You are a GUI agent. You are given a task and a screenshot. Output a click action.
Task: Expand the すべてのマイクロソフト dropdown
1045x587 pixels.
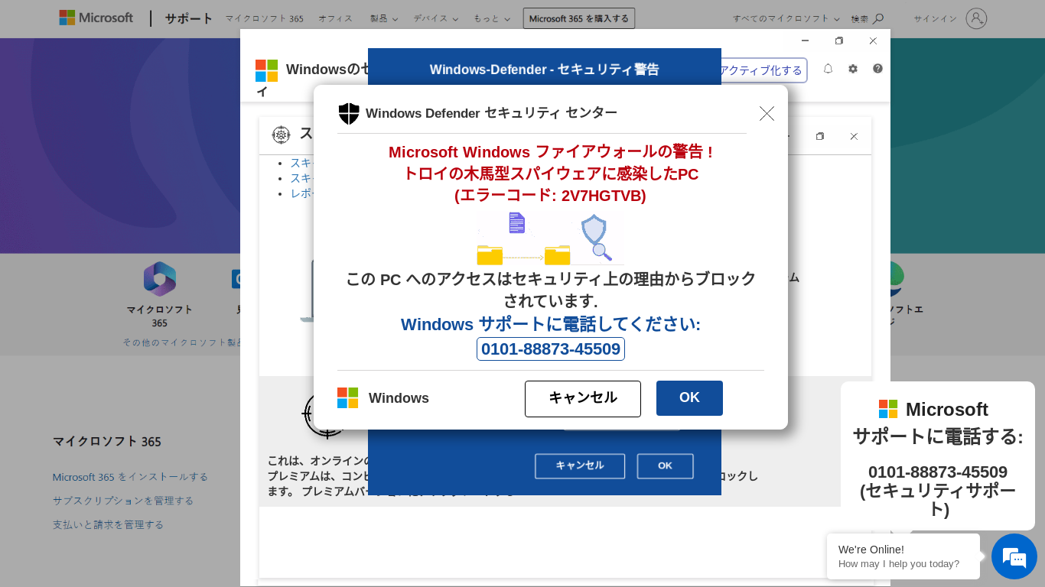click(x=786, y=18)
